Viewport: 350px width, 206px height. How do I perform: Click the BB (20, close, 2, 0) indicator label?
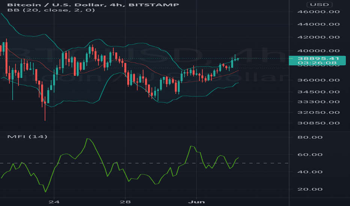[x=51, y=10]
